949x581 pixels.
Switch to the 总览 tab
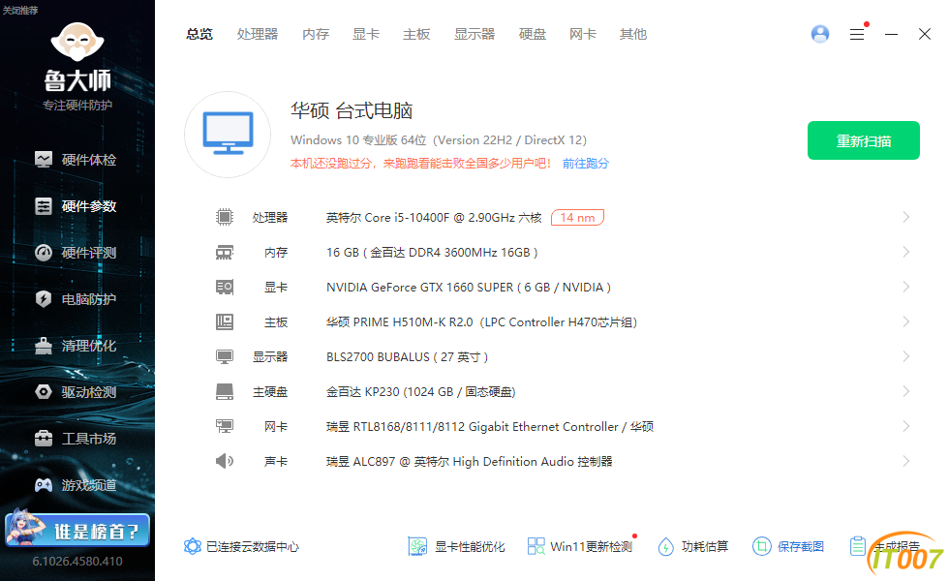tap(199, 35)
